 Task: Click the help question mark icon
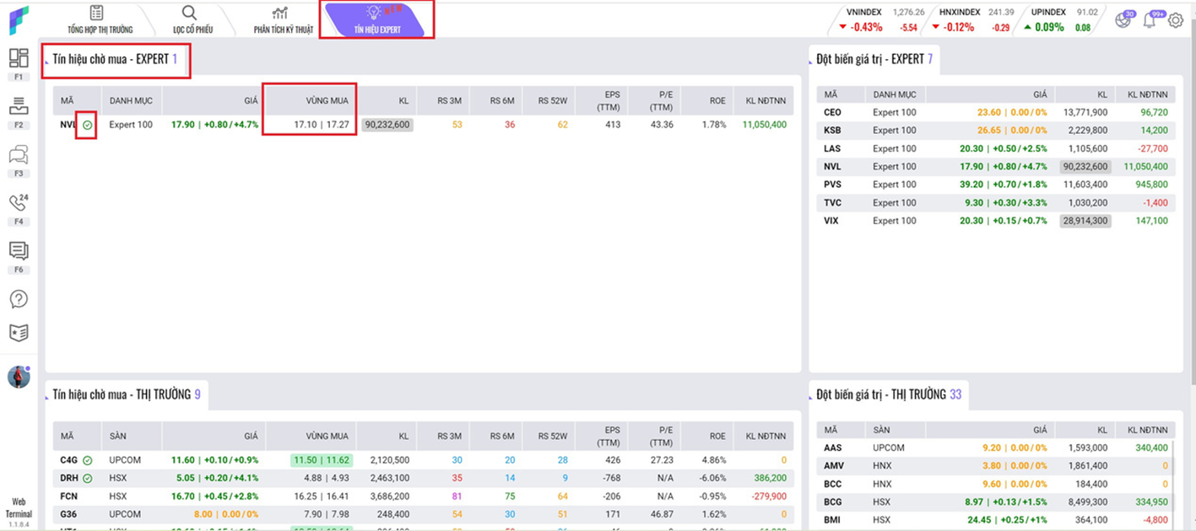pyautogui.click(x=19, y=299)
